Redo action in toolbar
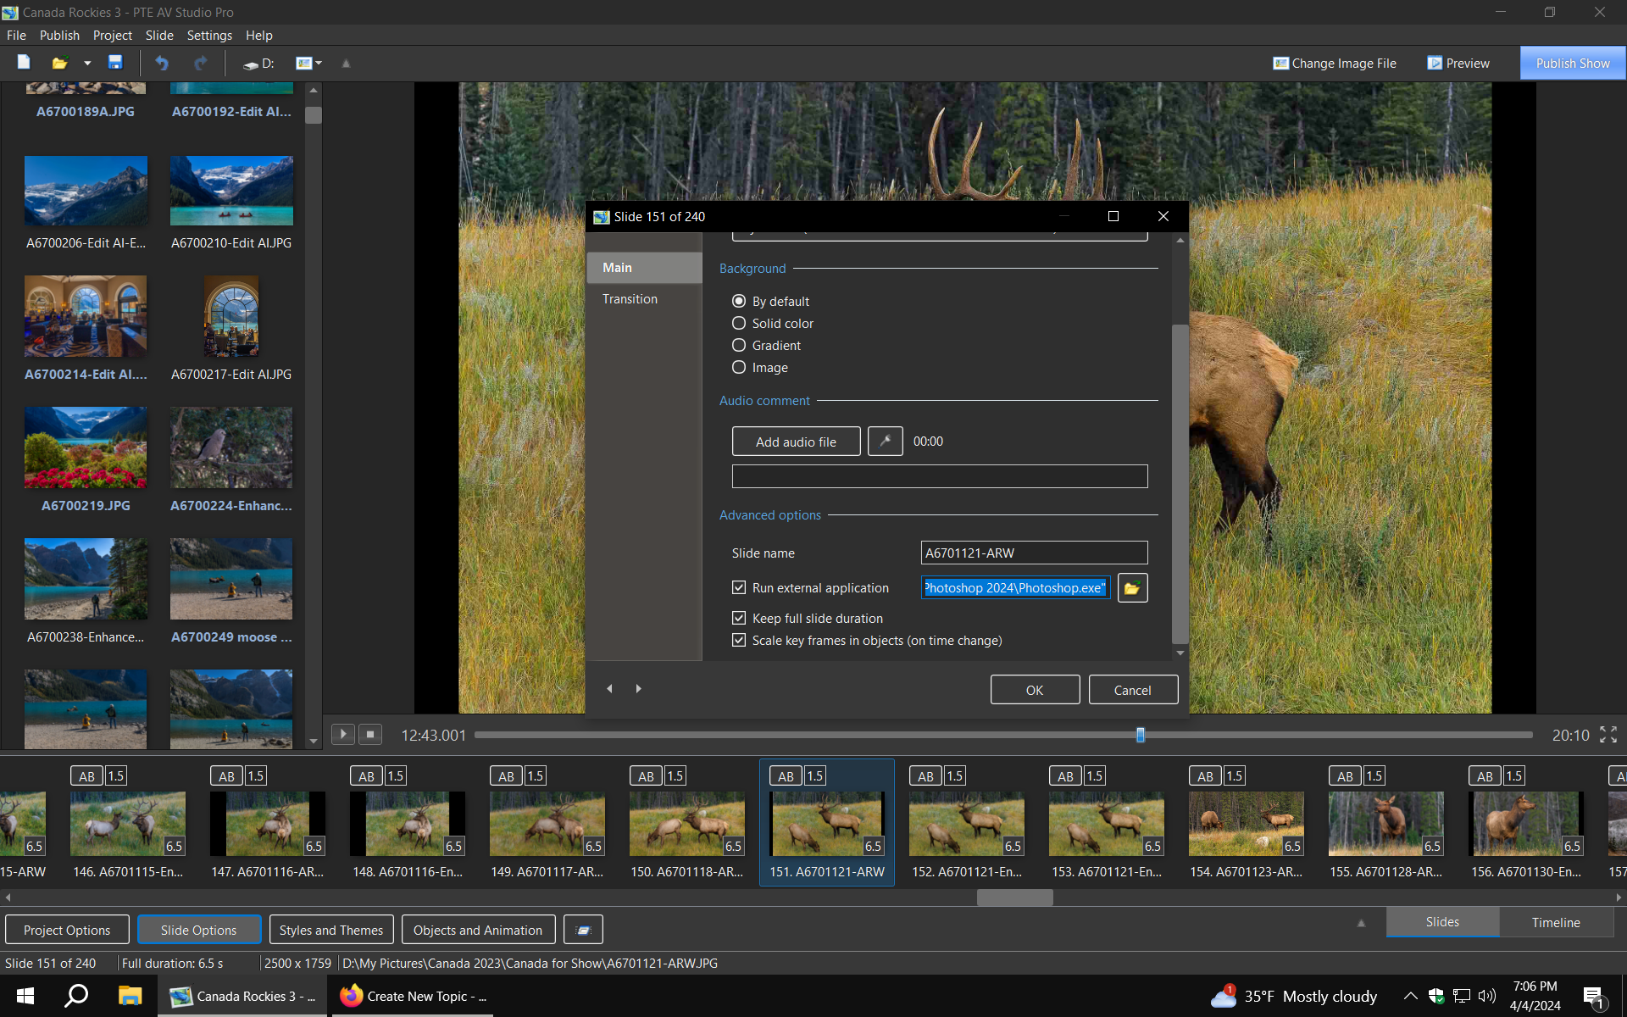Viewport: 1627px width, 1017px height. pos(200,63)
